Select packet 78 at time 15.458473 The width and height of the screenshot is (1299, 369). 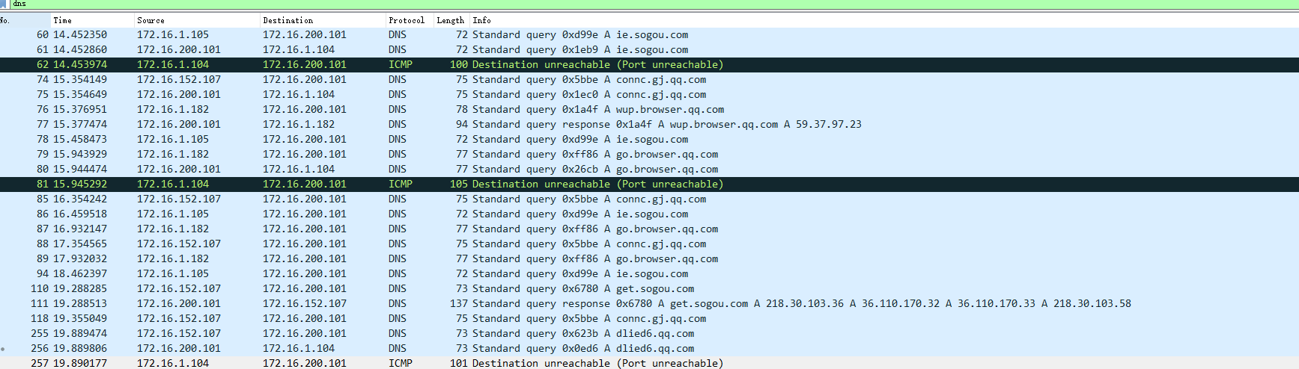[649, 140]
